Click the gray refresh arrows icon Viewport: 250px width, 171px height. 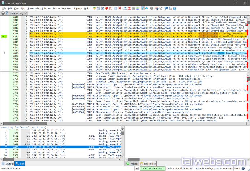click(x=151, y=8)
